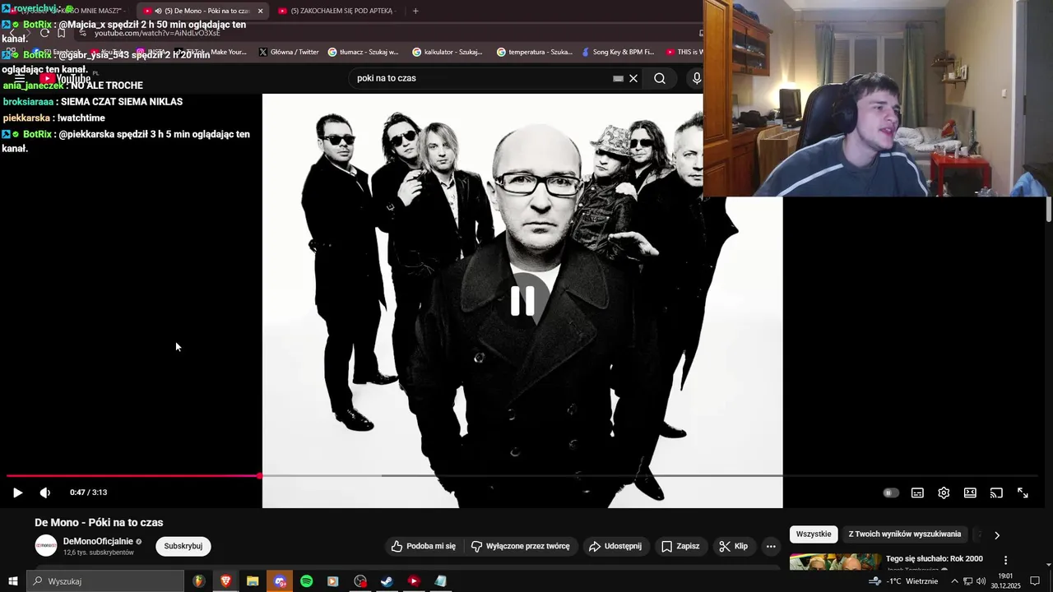Open the YouTube hamburger guide menu

20,79
